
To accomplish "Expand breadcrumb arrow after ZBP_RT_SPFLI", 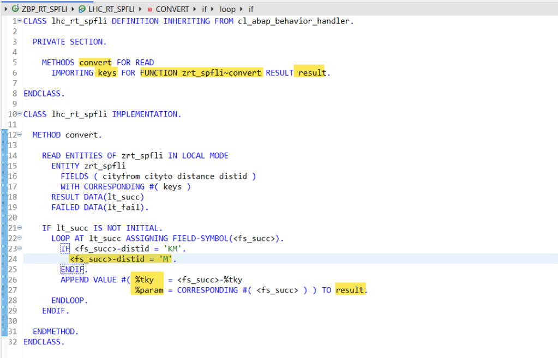I will (x=74, y=9).
